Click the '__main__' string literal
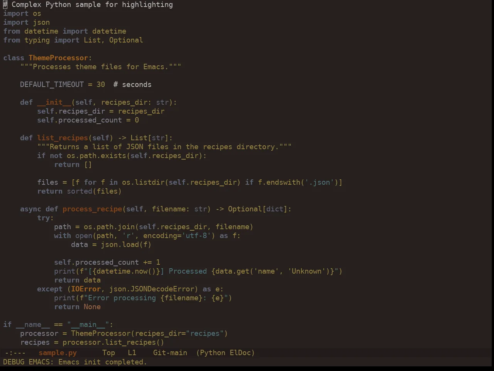Image resolution: width=494 pixels, height=371 pixels. coord(88,325)
